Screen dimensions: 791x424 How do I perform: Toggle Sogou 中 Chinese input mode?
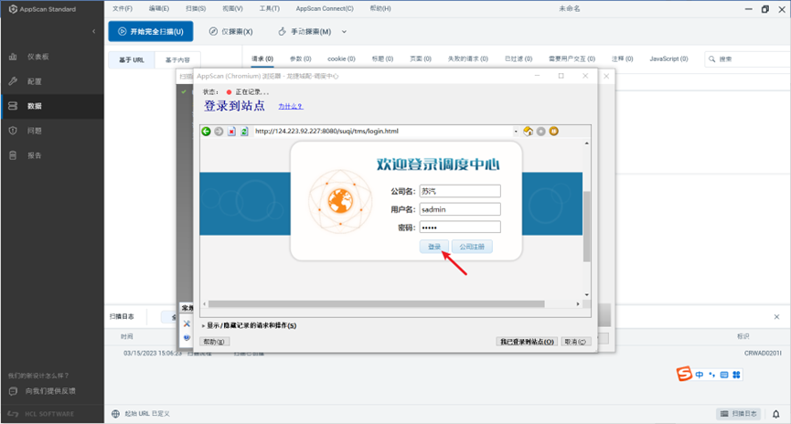[700, 375]
